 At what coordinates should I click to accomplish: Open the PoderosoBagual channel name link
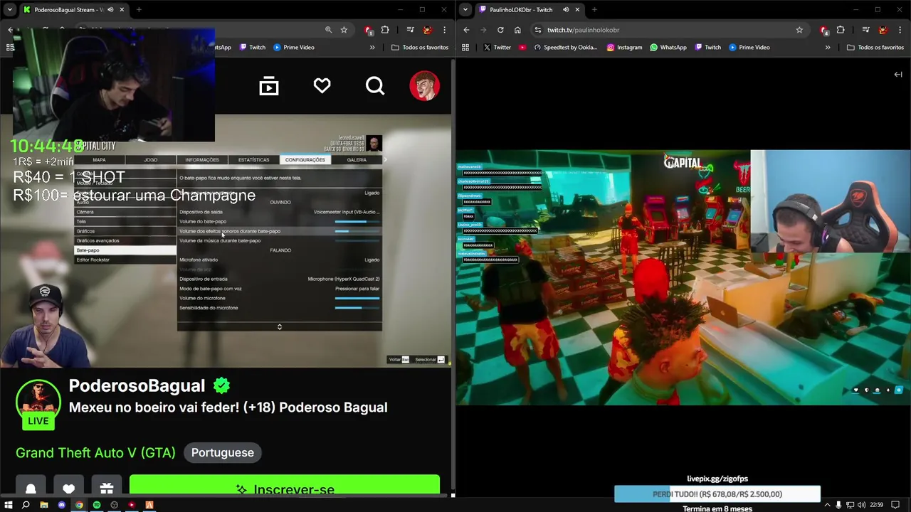pos(137,385)
